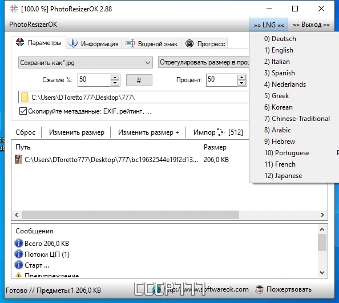339x303 pixels.
Task: Click the info icon beside Потоки ЦП (1)
Action: 19,254
